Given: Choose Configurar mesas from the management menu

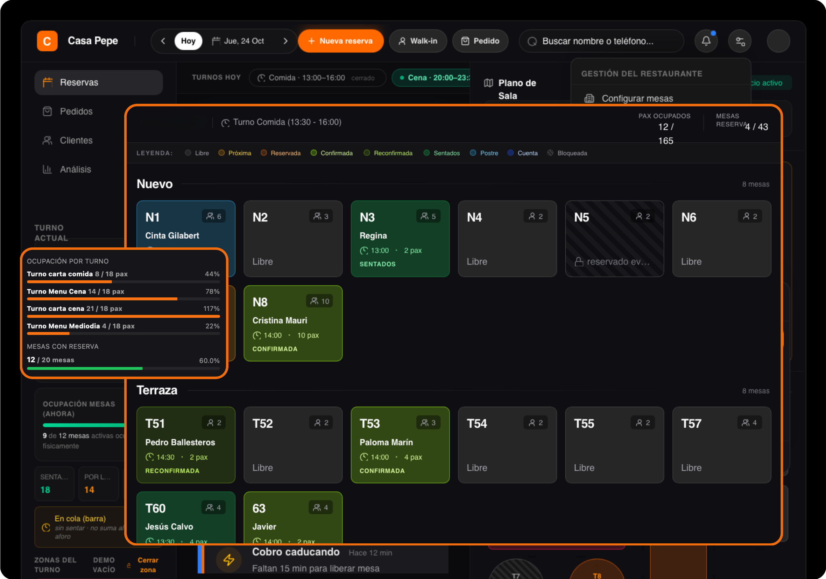Looking at the screenshot, I should click(637, 99).
